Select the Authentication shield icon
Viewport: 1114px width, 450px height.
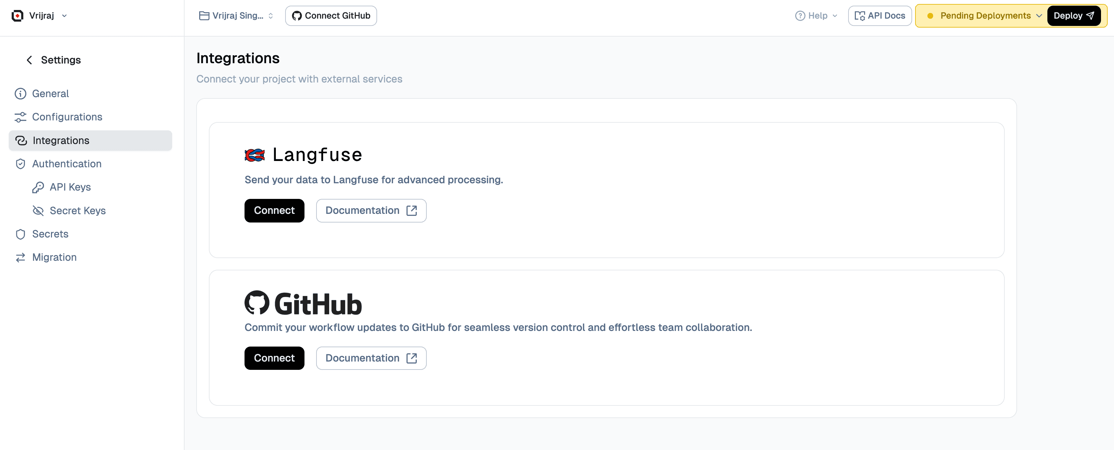tap(20, 164)
